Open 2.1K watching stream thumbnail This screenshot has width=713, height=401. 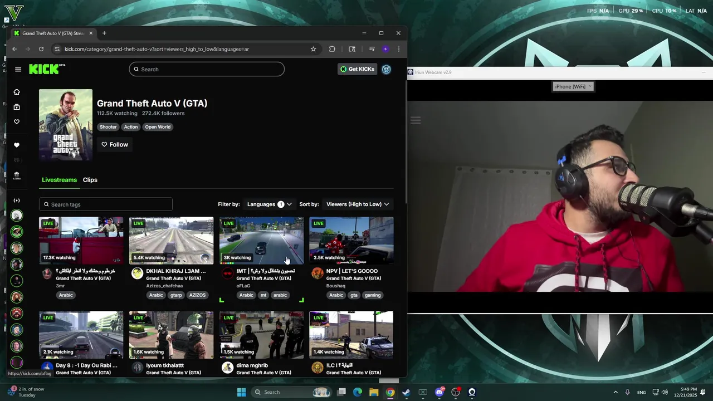pos(81,335)
